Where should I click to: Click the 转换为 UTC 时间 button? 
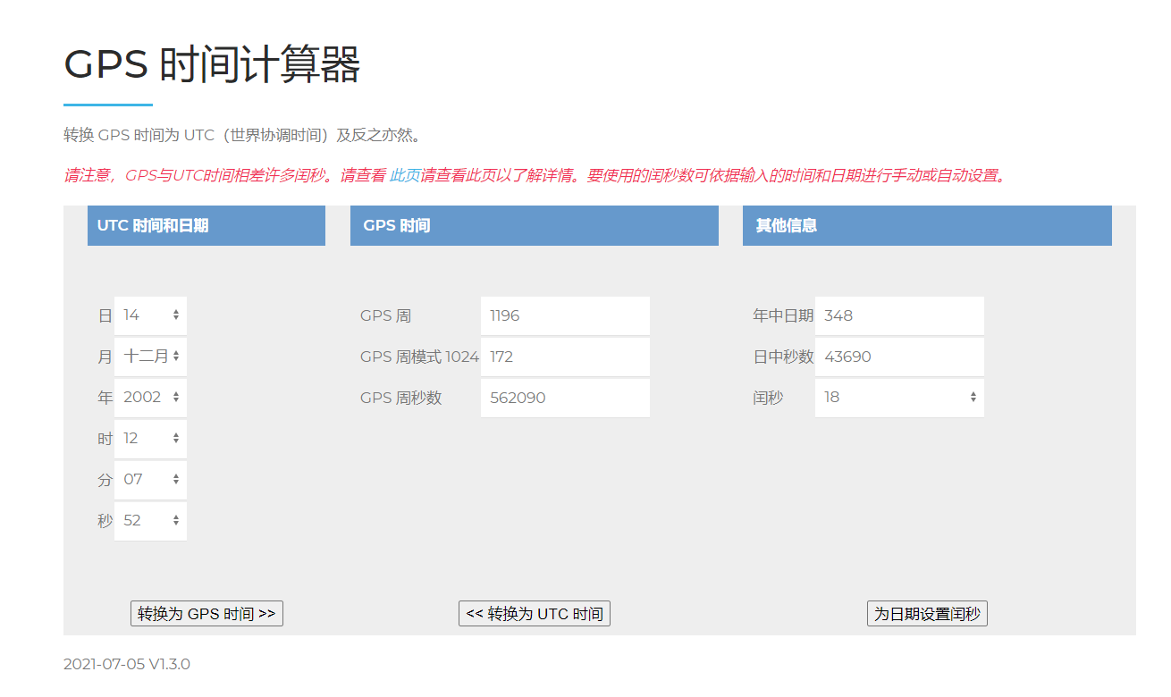tap(534, 613)
